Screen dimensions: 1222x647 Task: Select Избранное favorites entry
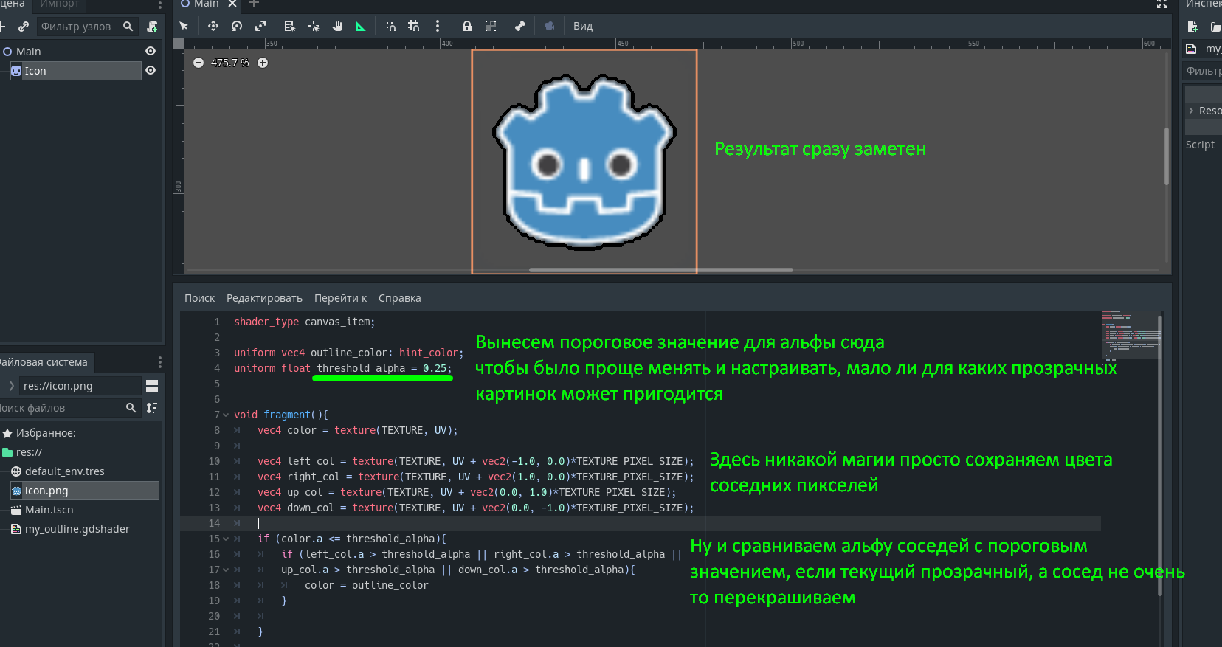[46, 433]
